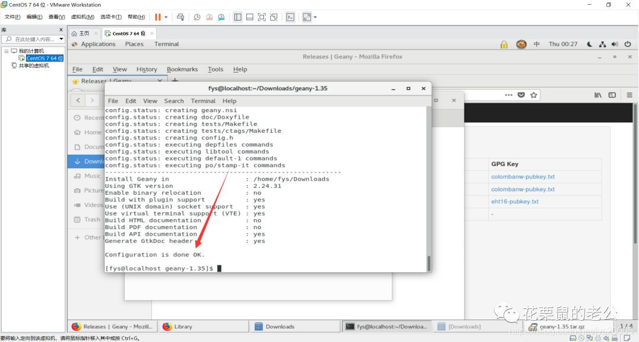The image size is (639, 342).
Task: Click the terminal window scrollbar thumb
Action: (x=429, y=263)
